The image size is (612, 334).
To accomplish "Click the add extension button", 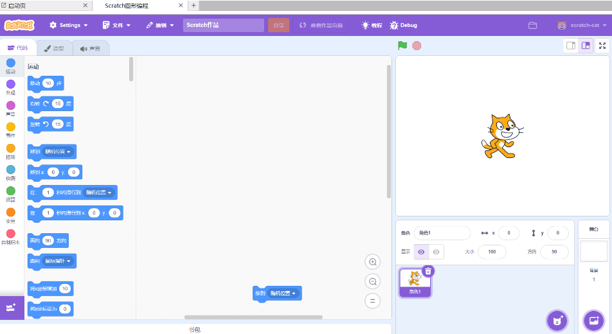I will [12, 308].
